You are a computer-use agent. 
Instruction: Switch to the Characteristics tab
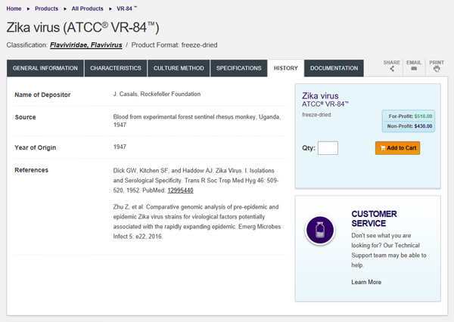(x=116, y=68)
